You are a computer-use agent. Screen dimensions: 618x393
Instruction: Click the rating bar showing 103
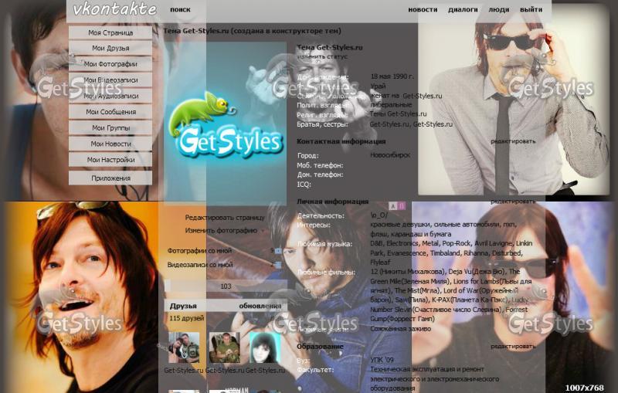(x=226, y=286)
